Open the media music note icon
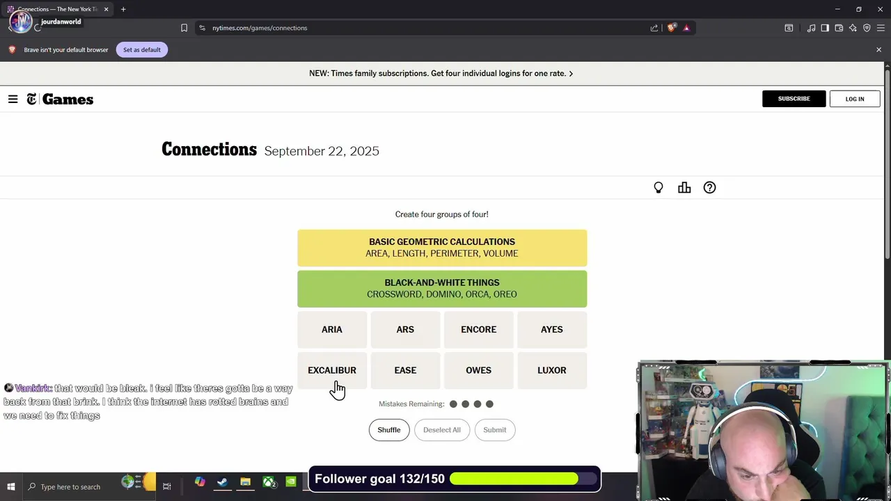 coord(811,28)
